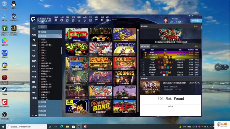
Task: Click the game grid vertical scrollbar
Action: tap(138, 70)
